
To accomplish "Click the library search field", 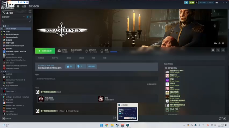I will 15,21.
